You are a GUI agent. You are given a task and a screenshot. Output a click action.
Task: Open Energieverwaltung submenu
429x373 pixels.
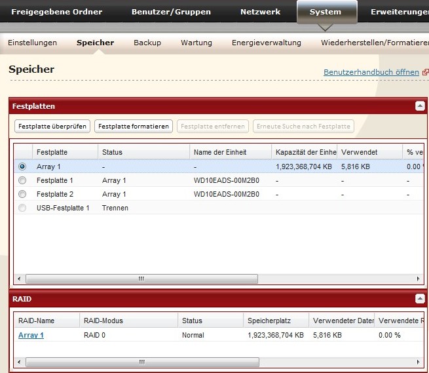266,43
